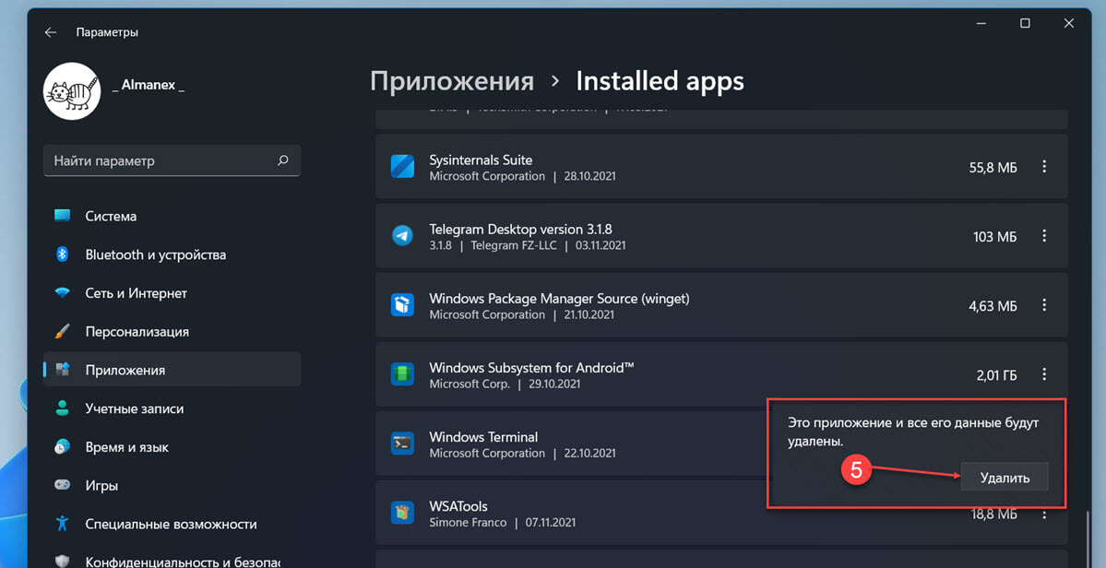1106x568 pixels.
Task: Click the Персонализация paintbrush icon
Action: click(x=62, y=331)
